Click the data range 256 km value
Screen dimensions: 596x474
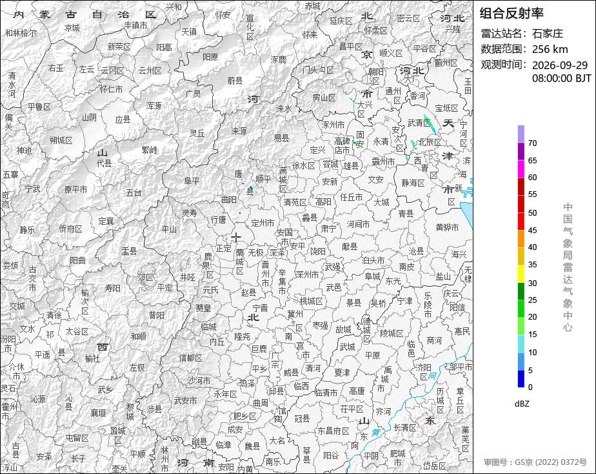tap(550, 50)
